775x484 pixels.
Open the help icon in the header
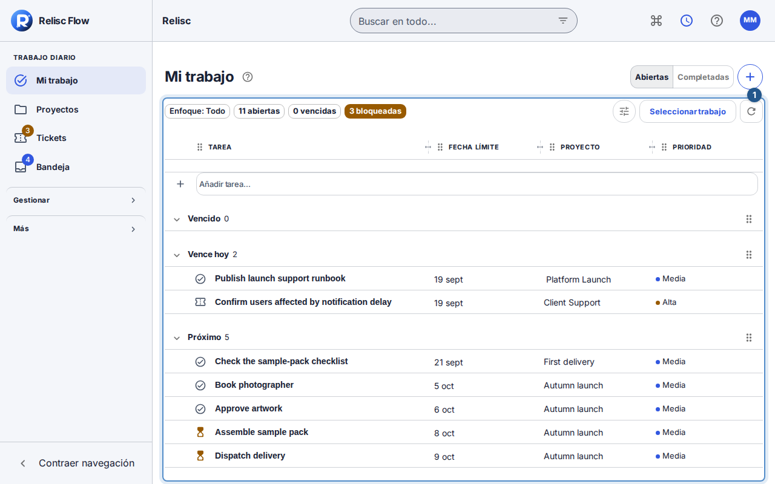tap(717, 21)
